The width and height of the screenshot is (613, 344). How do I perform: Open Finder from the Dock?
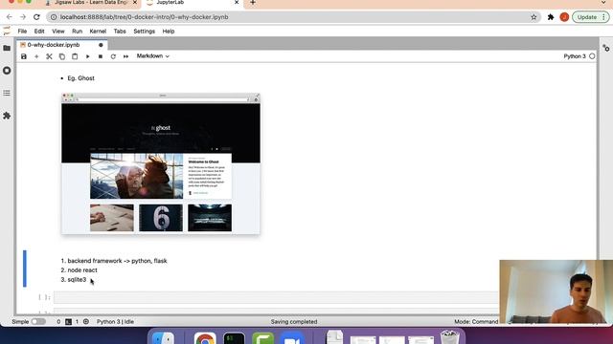tap(163, 338)
